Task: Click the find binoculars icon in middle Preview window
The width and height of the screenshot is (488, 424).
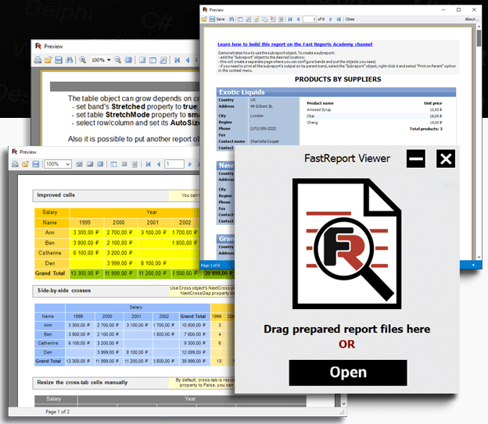Action: coord(69,60)
